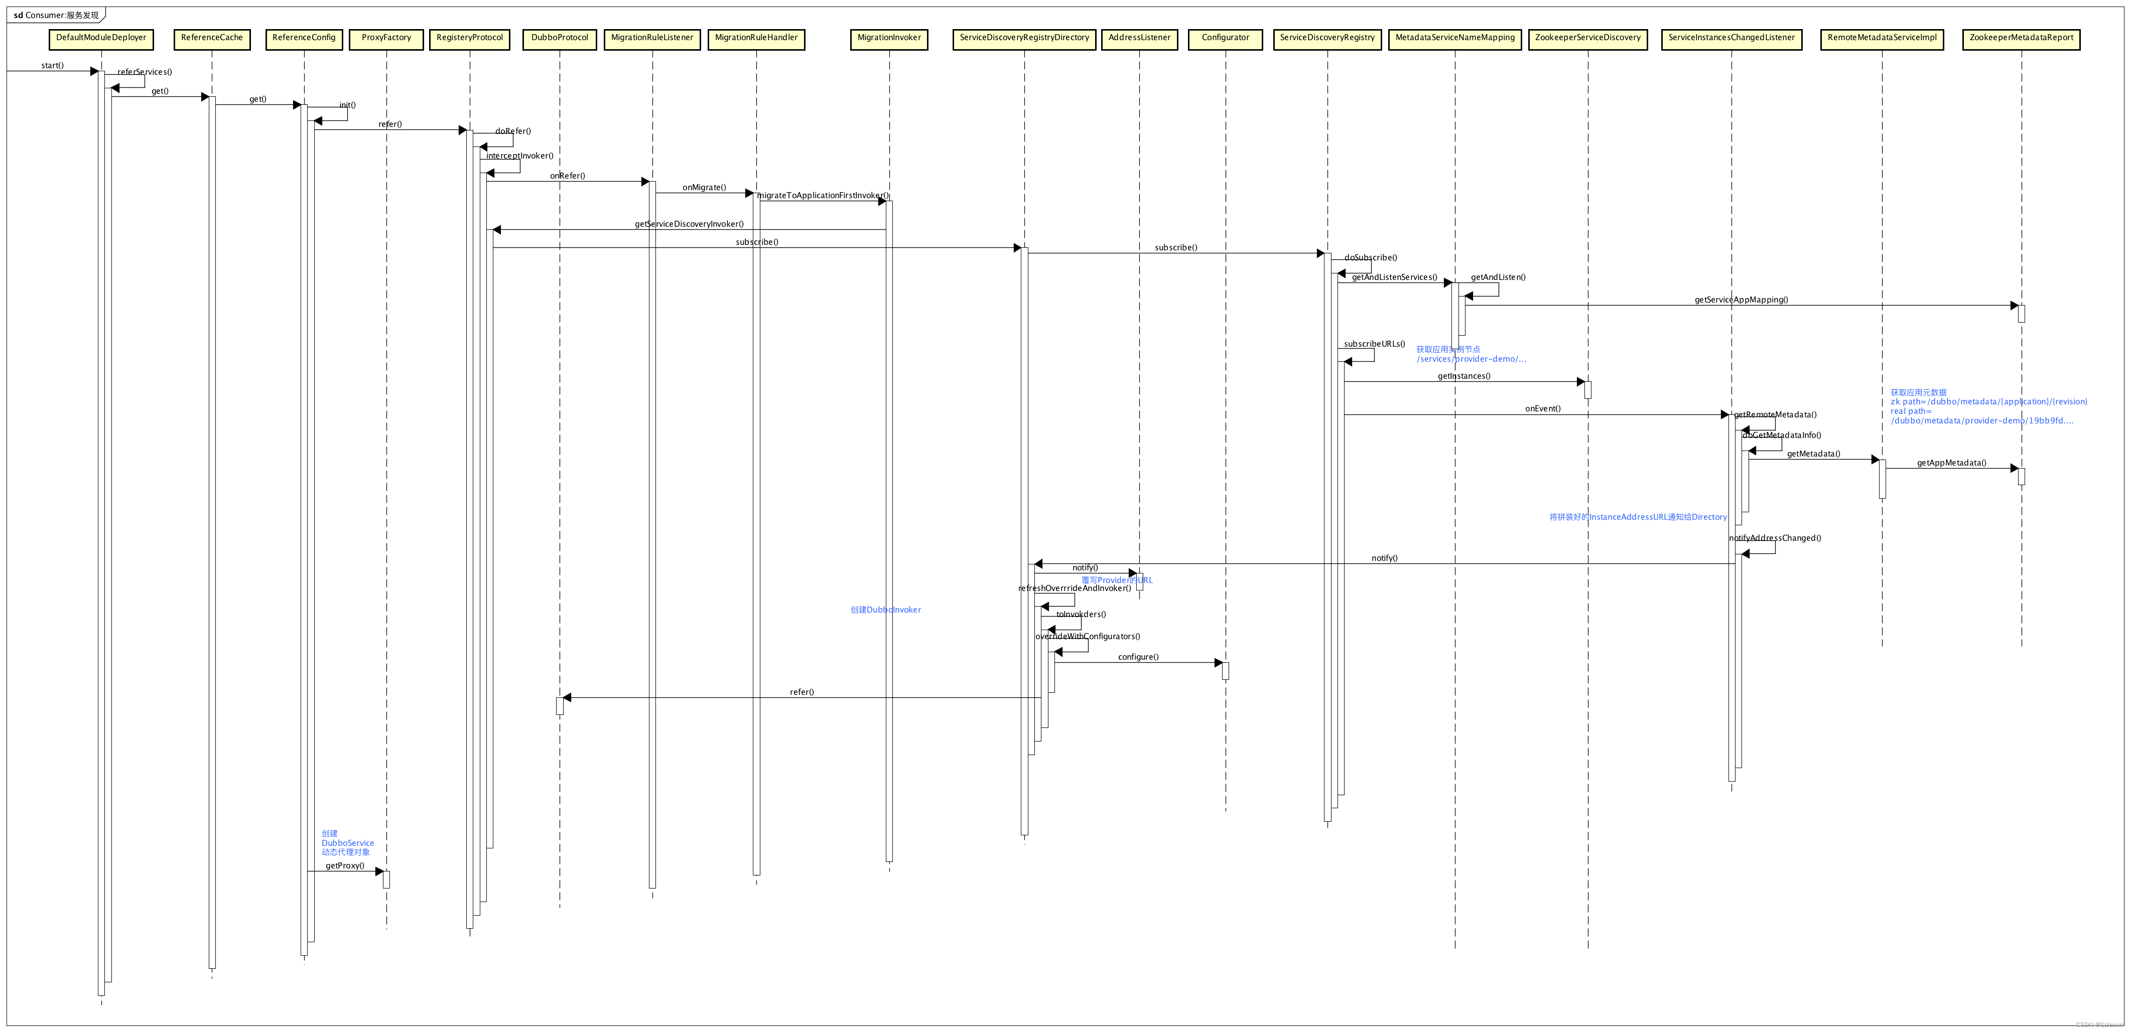Select the MigrationRuleListener lifeline box
Viewport: 2131px width, 1032px height.
coord(652,39)
